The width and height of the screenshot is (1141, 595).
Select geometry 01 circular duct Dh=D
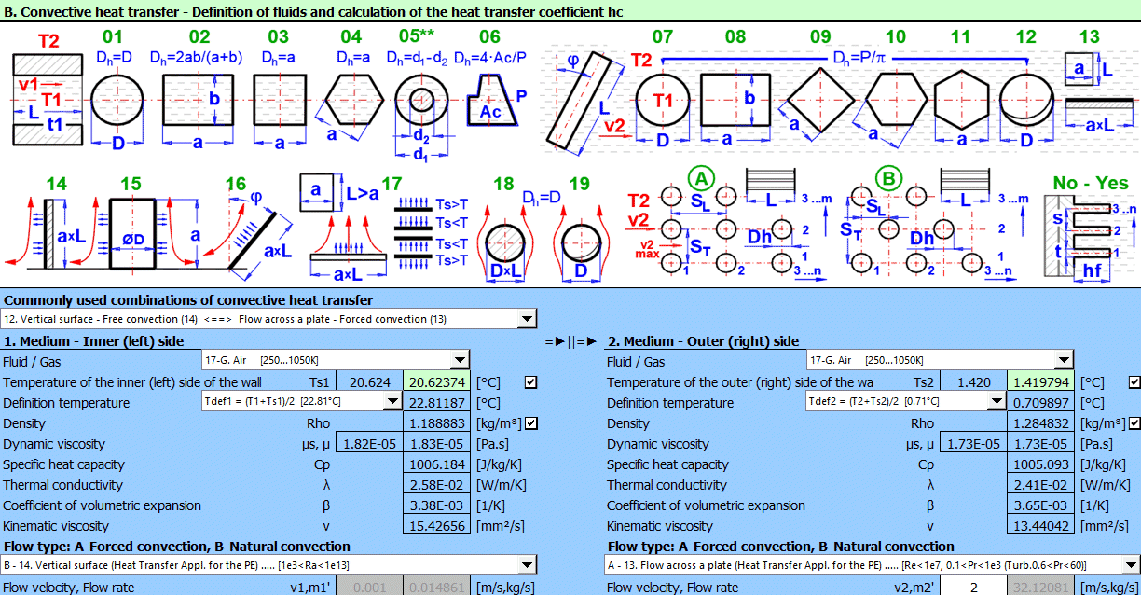point(117,103)
